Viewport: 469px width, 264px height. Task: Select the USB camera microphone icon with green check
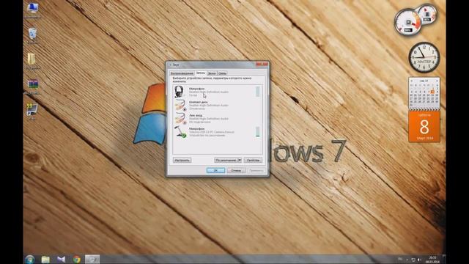[x=180, y=132]
